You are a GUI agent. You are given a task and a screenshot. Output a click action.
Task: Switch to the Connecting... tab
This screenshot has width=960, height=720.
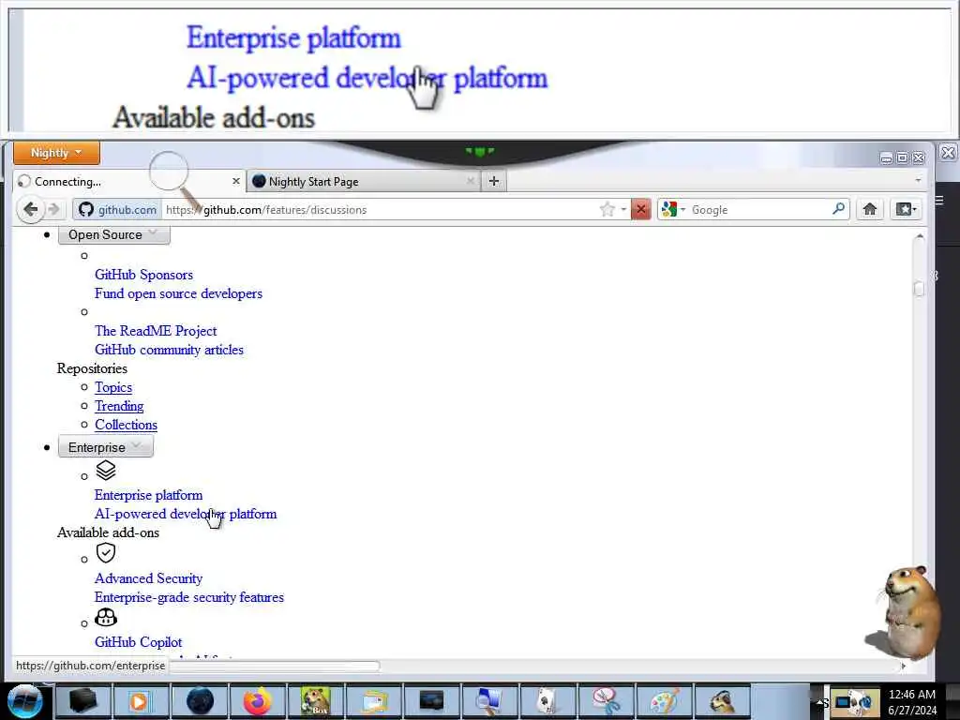(128, 181)
